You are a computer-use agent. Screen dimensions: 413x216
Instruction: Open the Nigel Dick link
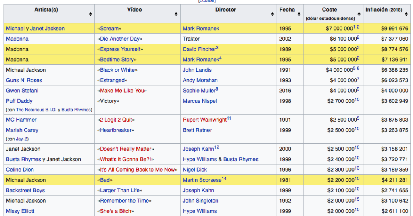pyautogui.click(x=195, y=170)
